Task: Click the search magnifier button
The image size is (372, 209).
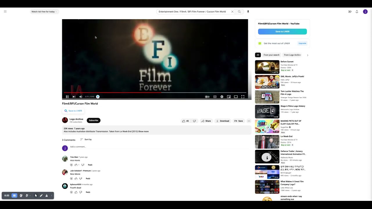Action: [x=239, y=12]
